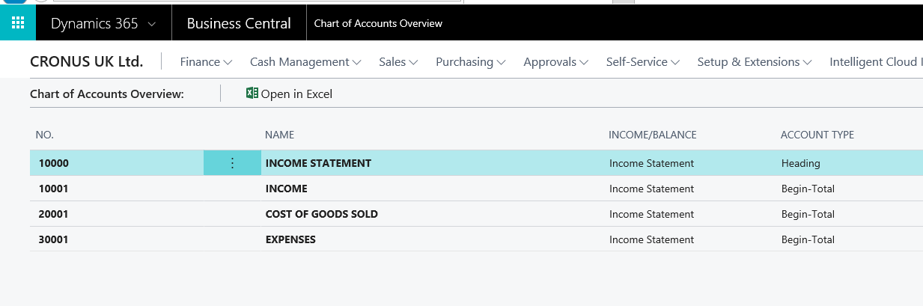
Task: Expand the Finance menu
Action: pos(206,62)
